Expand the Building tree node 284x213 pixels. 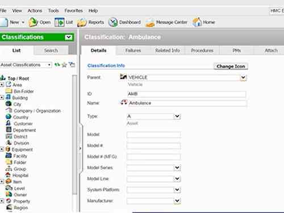2,98
